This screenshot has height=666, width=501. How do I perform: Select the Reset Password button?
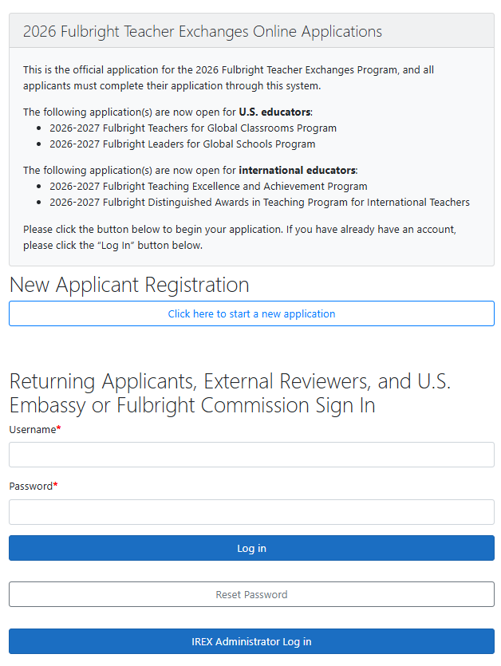coord(251,594)
